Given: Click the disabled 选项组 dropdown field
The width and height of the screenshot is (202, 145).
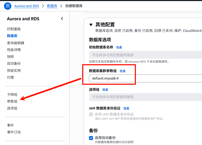Looking at the screenshot, I should click(145, 97).
